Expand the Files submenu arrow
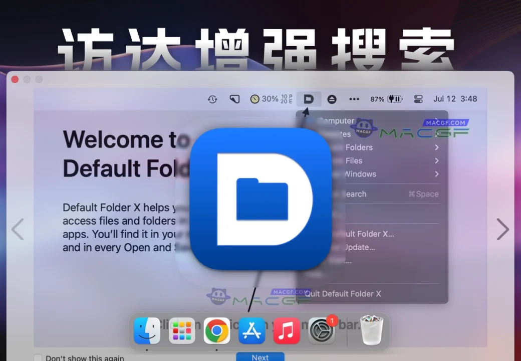521x361 pixels. pyautogui.click(x=436, y=161)
